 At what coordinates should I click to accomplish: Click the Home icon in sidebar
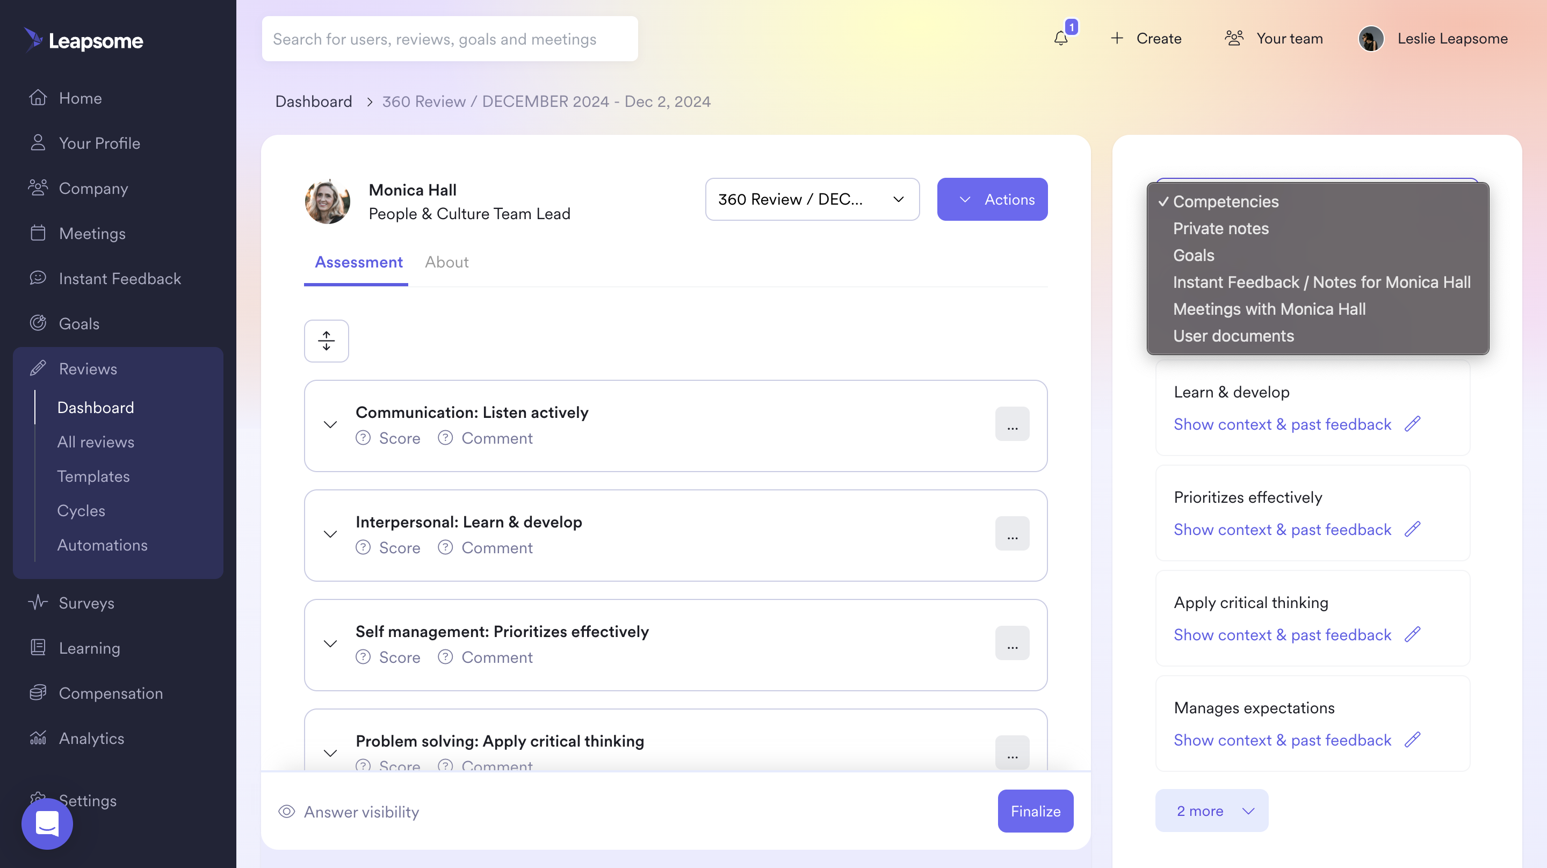pos(38,98)
